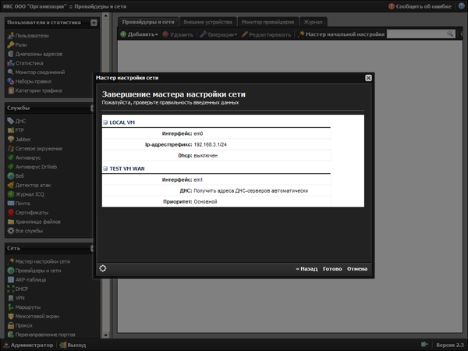Open Диапазоны адресов item

click(x=35, y=54)
